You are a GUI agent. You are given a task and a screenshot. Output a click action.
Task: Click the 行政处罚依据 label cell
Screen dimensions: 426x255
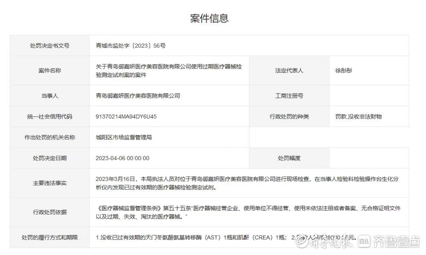click(x=50, y=212)
